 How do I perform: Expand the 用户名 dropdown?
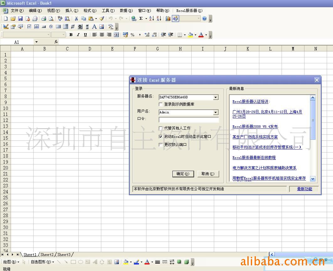pos(215,112)
